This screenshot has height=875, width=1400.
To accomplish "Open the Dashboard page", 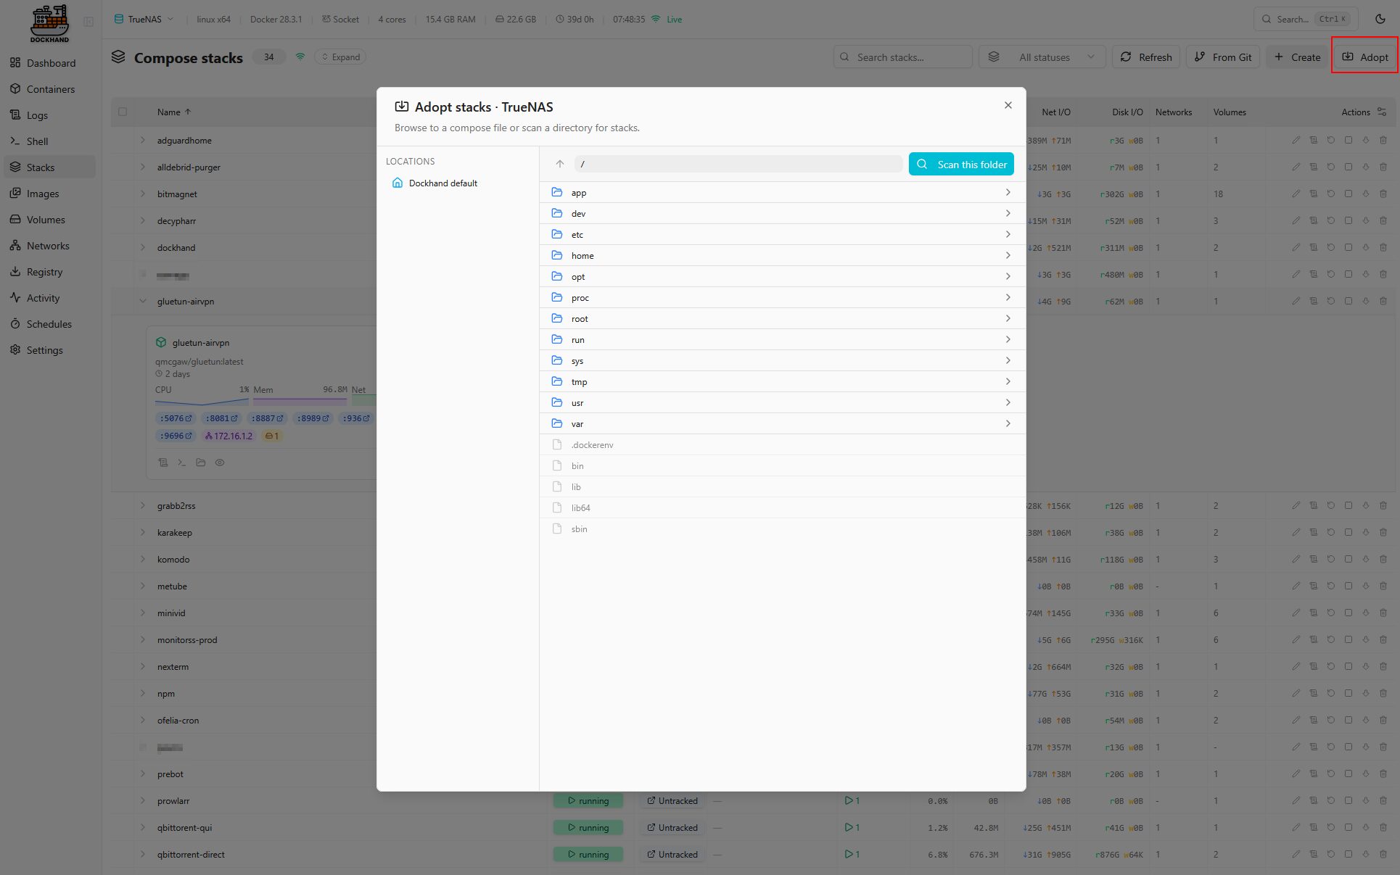I will point(49,63).
